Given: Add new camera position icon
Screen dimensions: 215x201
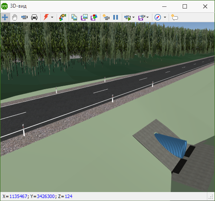Looking at the screenshot, I should click(x=106, y=17).
